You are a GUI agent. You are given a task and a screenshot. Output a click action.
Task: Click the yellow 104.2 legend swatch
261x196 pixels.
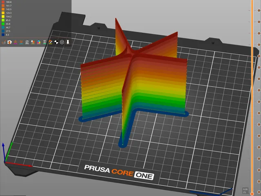click(3, 16)
